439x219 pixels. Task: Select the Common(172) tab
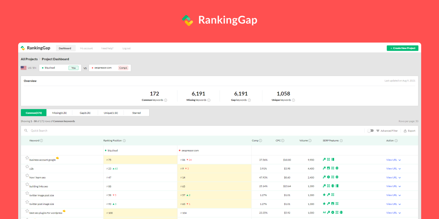pyautogui.click(x=34, y=113)
